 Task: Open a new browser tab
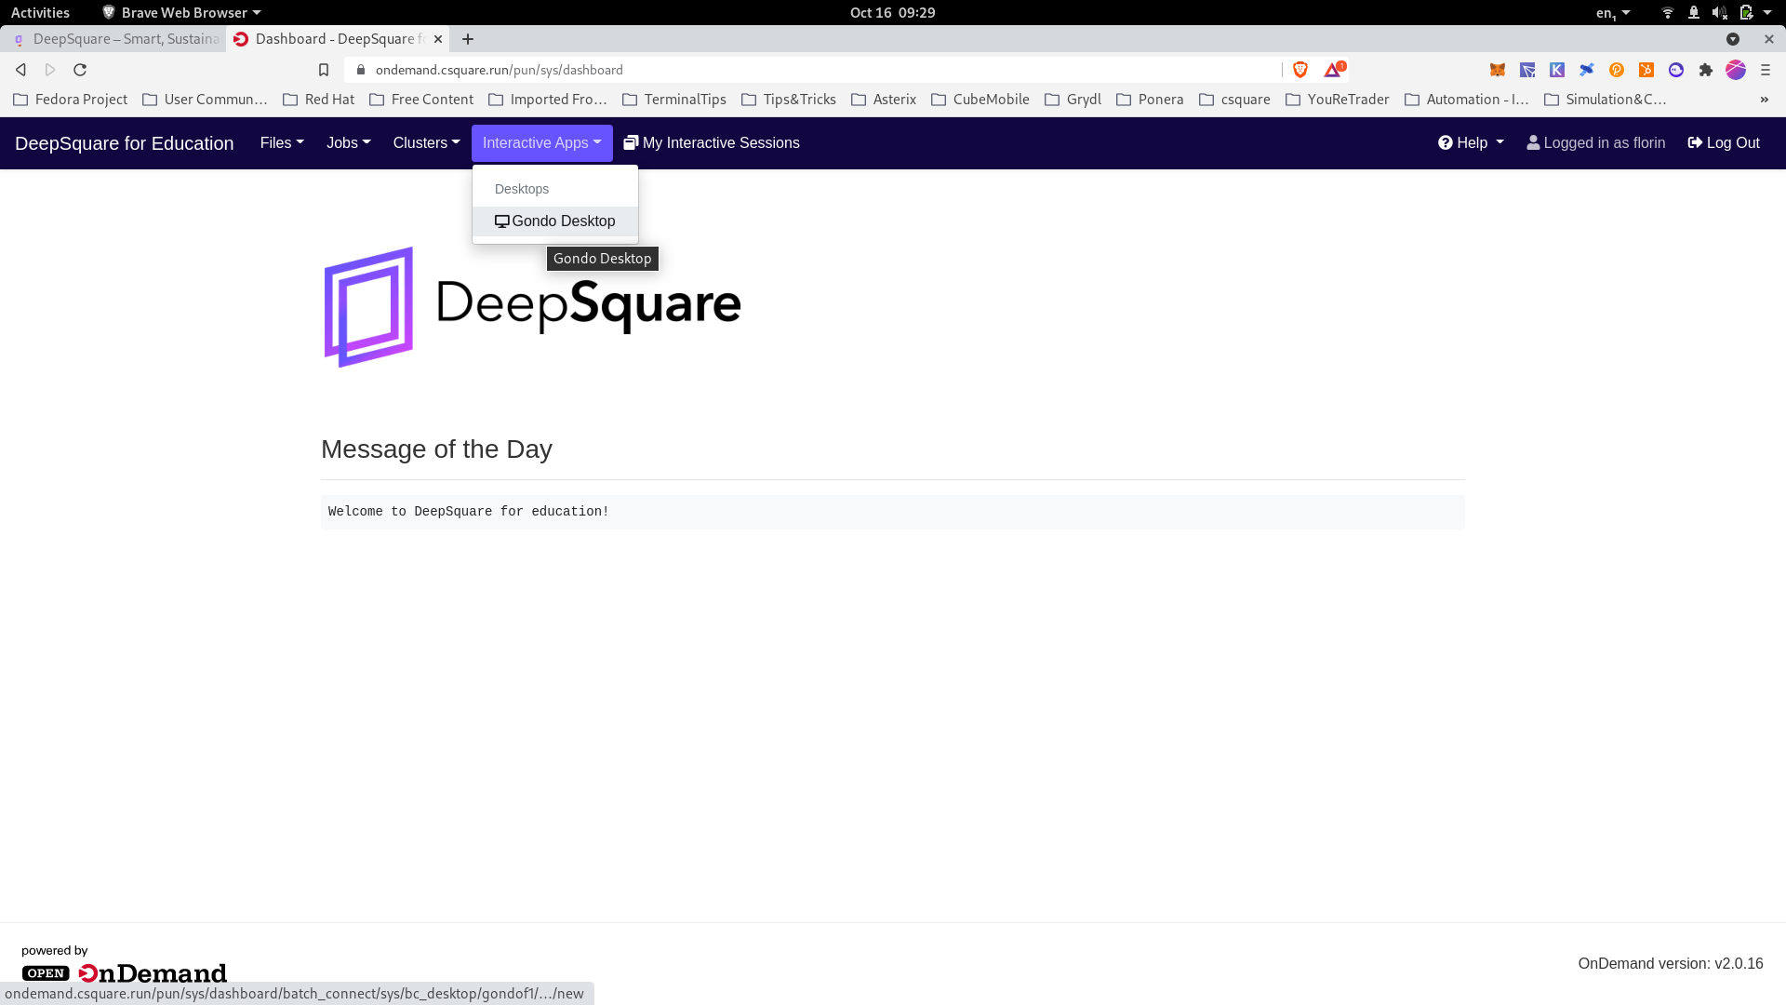[x=468, y=39]
